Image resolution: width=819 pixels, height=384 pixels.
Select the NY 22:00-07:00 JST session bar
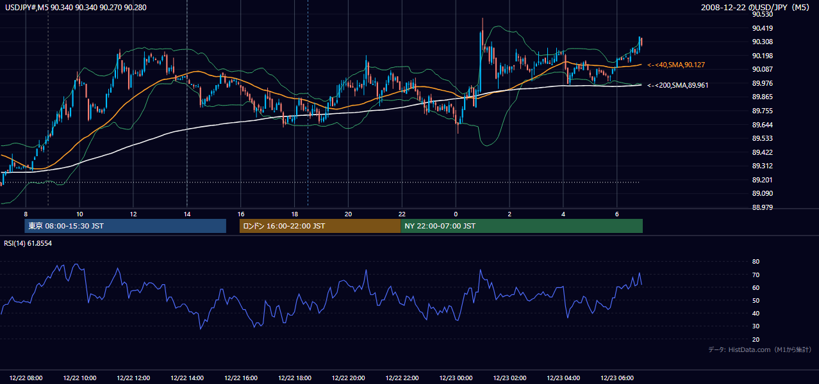pyautogui.click(x=522, y=226)
